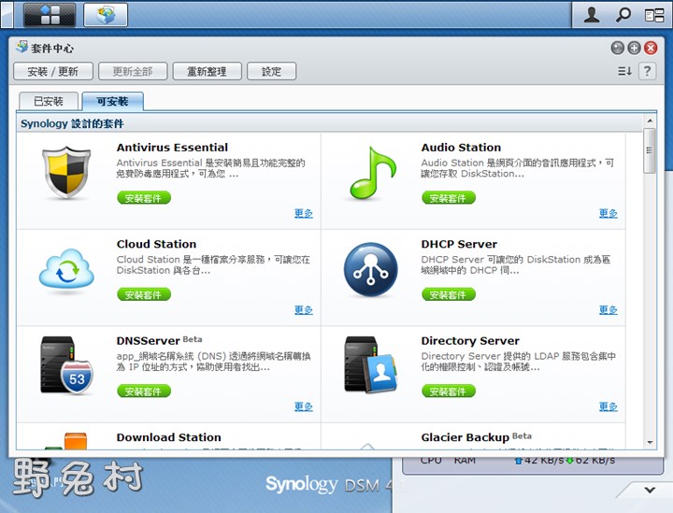Click the Cloud Station title text
This screenshot has width=673, height=513.
(x=156, y=244)
